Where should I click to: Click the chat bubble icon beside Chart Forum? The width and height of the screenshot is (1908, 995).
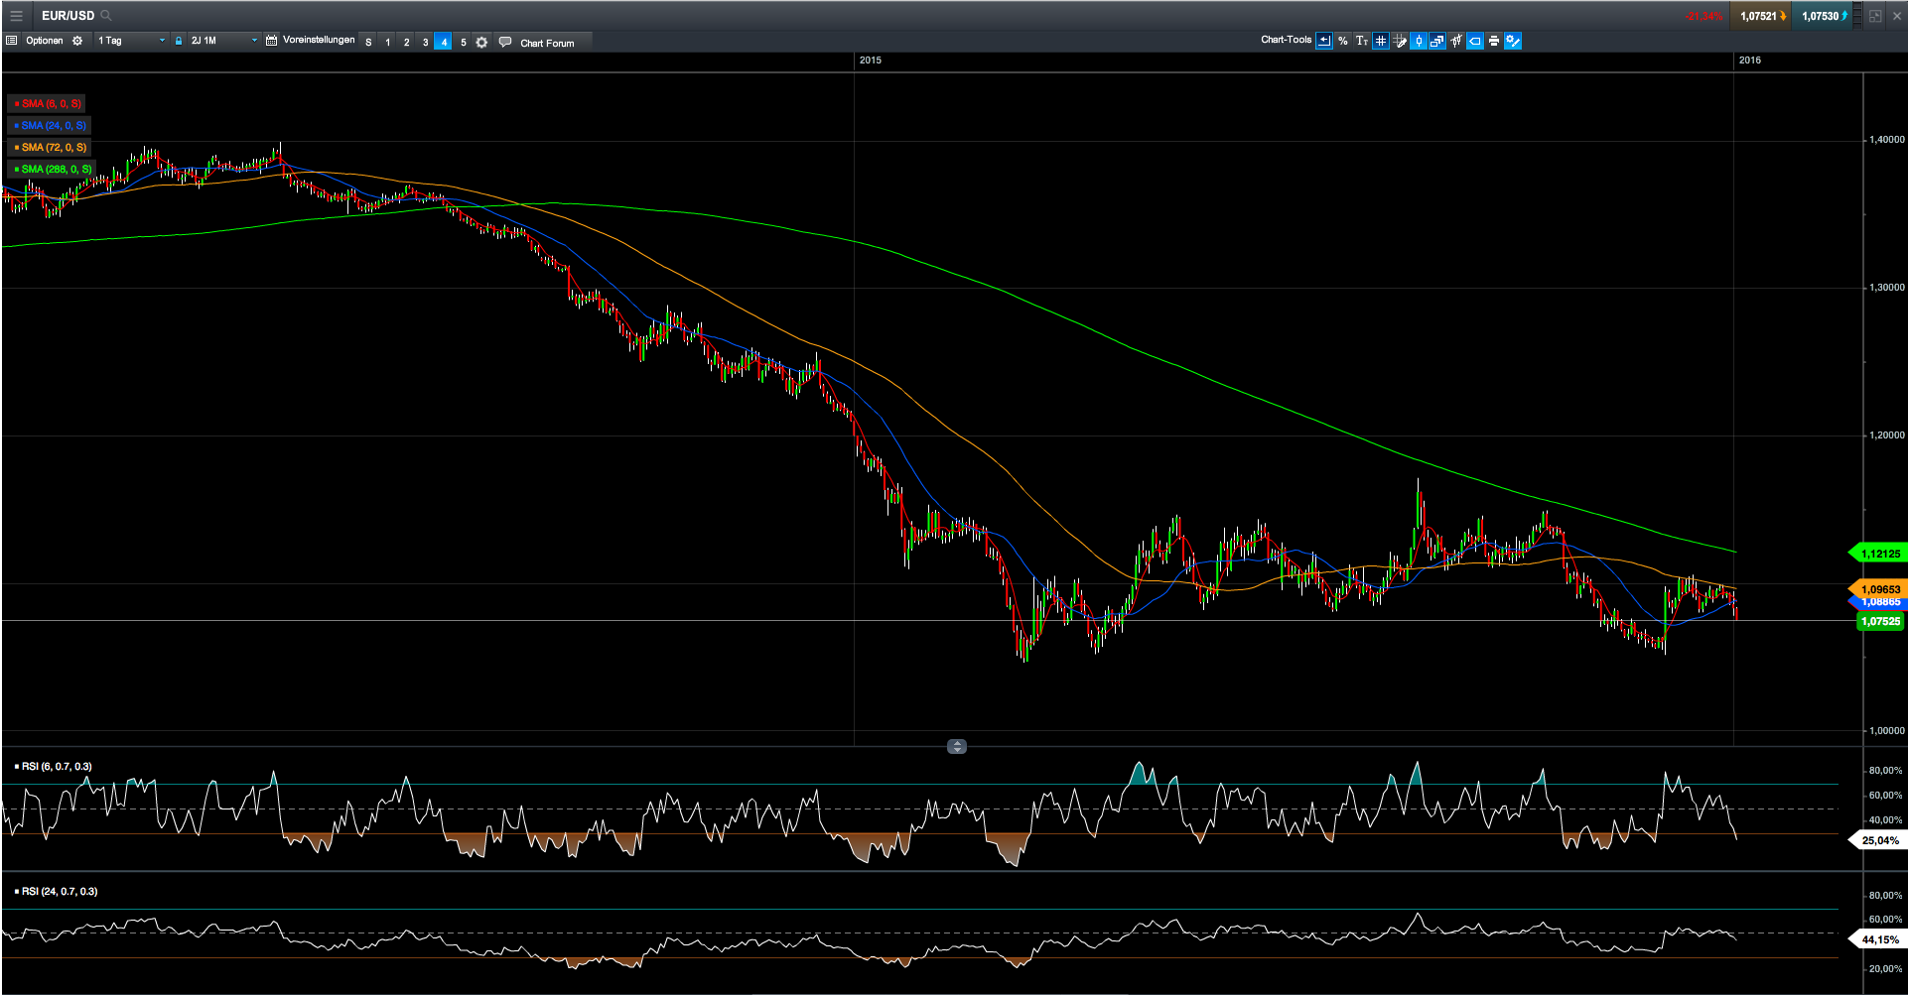click(506, 42)
